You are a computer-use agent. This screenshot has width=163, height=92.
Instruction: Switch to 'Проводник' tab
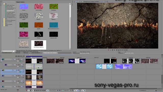pos(18,53)
